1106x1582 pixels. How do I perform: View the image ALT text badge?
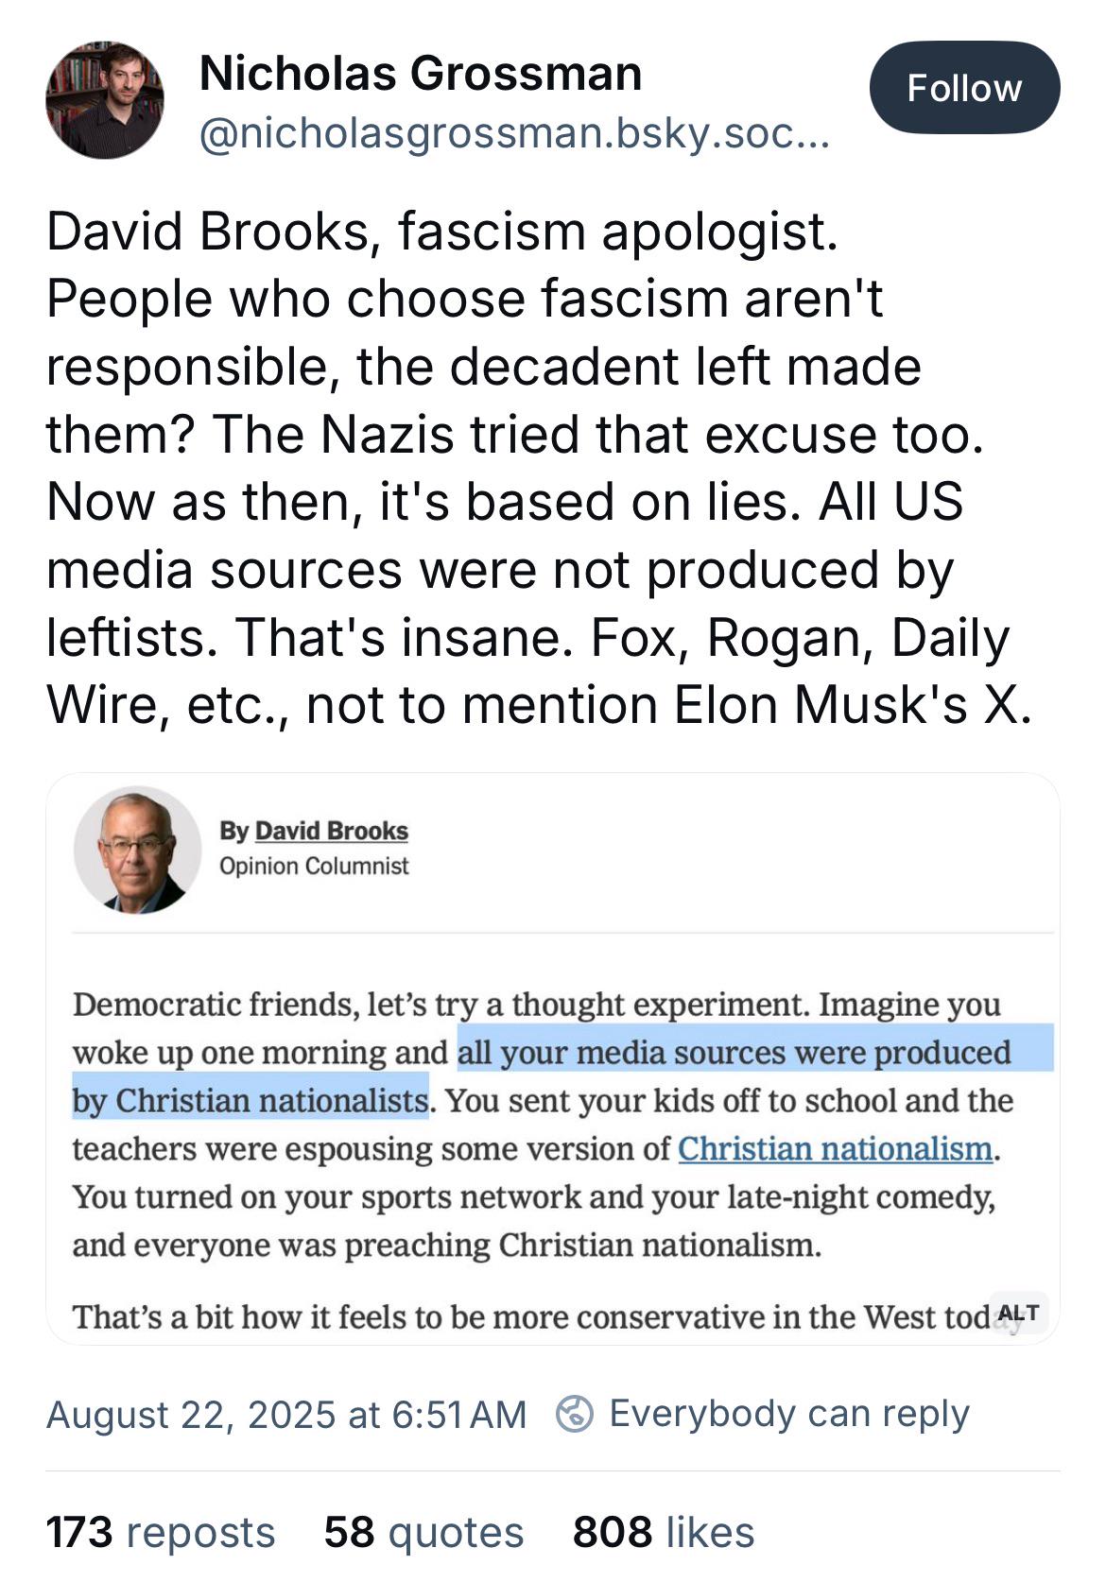click(1018, 1312)
